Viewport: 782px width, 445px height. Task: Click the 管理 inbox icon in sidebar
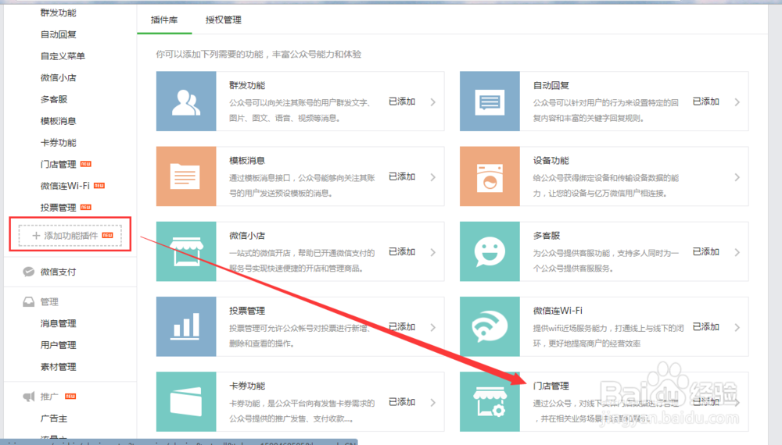pyautogui.click(x=28, y=301)
